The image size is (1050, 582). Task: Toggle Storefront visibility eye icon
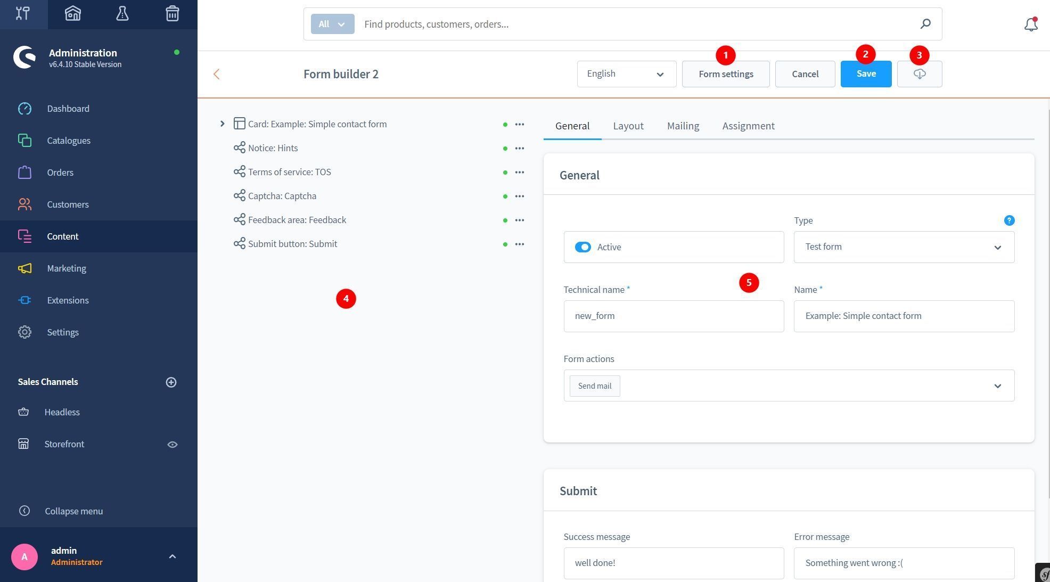[x=172, y=445]
